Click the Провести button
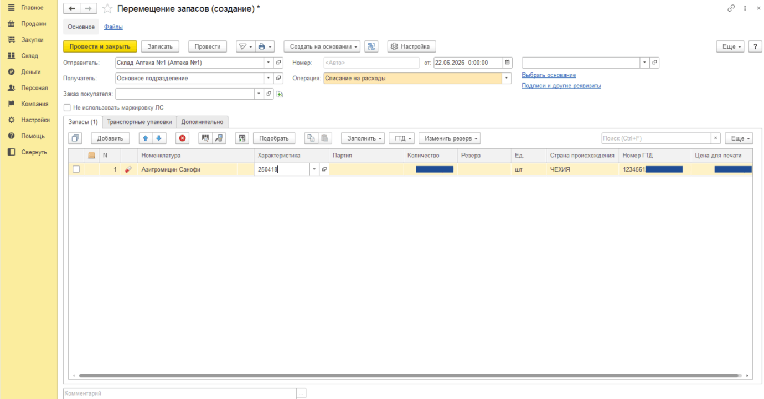 coord(208,46)
